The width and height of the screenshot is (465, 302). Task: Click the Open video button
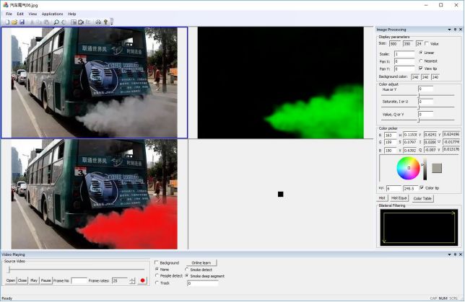pos(11,280)
